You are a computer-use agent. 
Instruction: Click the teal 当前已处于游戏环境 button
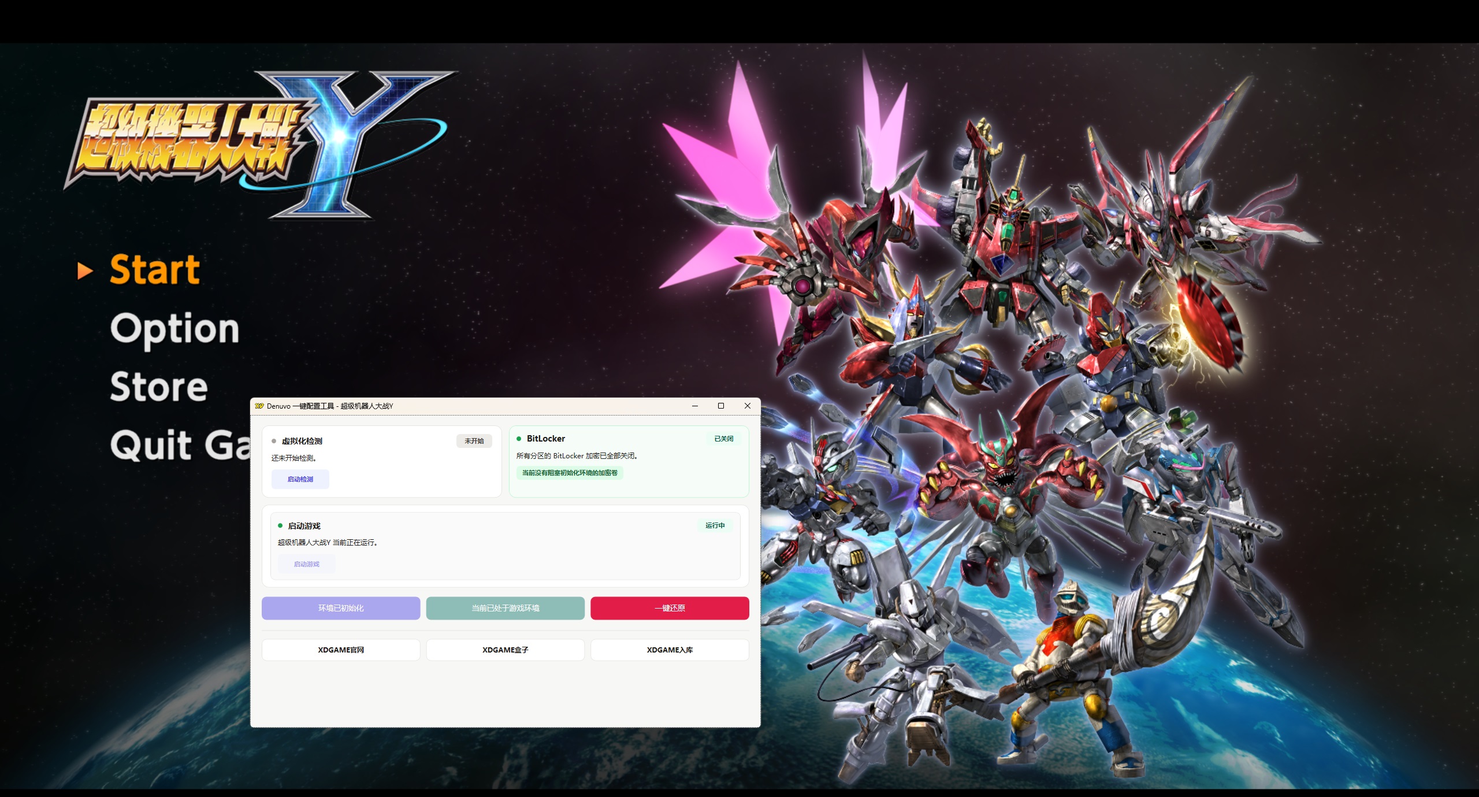click(506, 608)
